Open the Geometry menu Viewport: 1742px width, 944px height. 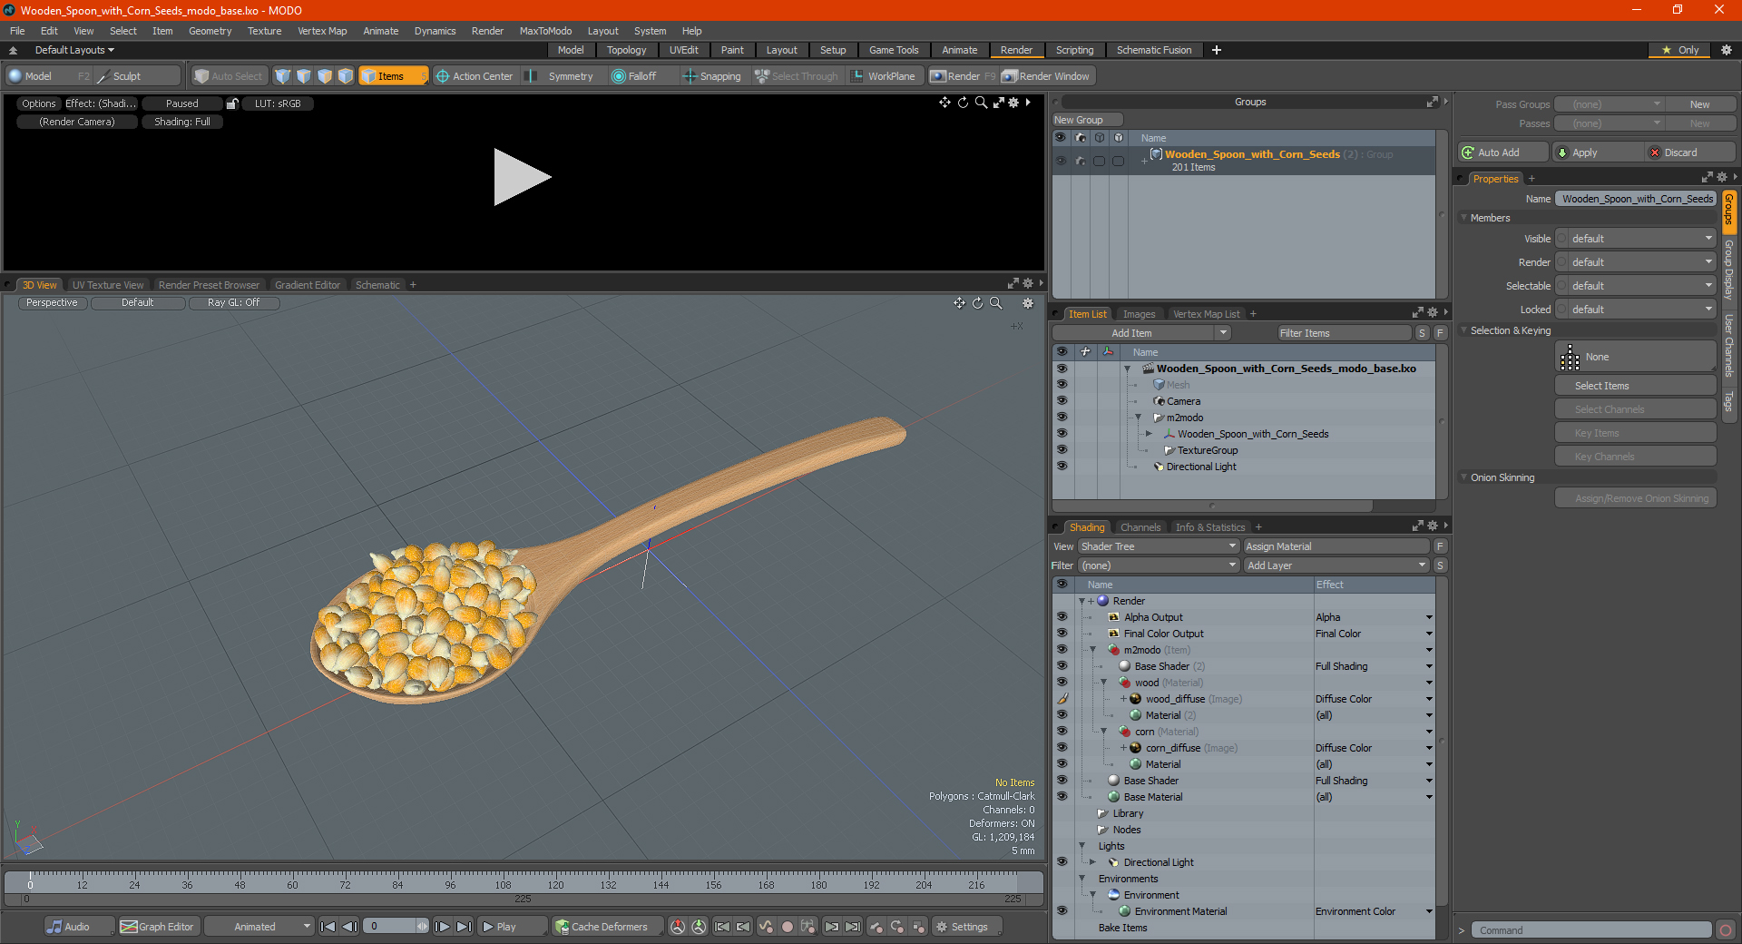[210, 31]
